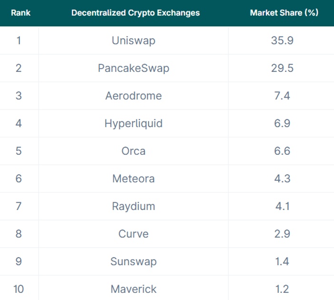The image size is (334, 300).
Task: Click Maverick's 1.2 market share value
Action: click(x=282, y=289)
